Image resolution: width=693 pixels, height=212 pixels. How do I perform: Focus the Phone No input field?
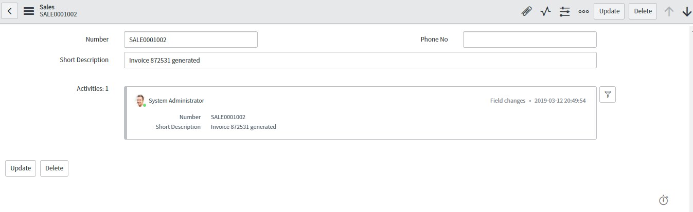530,40
